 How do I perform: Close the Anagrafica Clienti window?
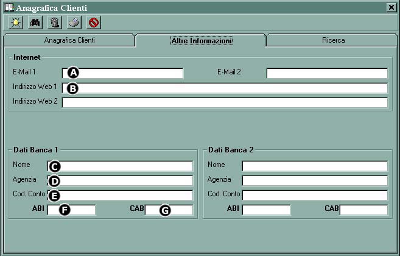click(391, 7)
